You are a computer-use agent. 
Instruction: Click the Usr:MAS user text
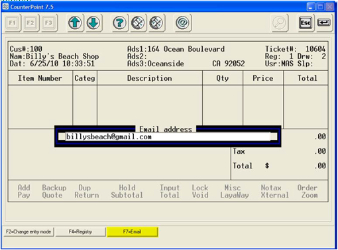tap(279, 64)
